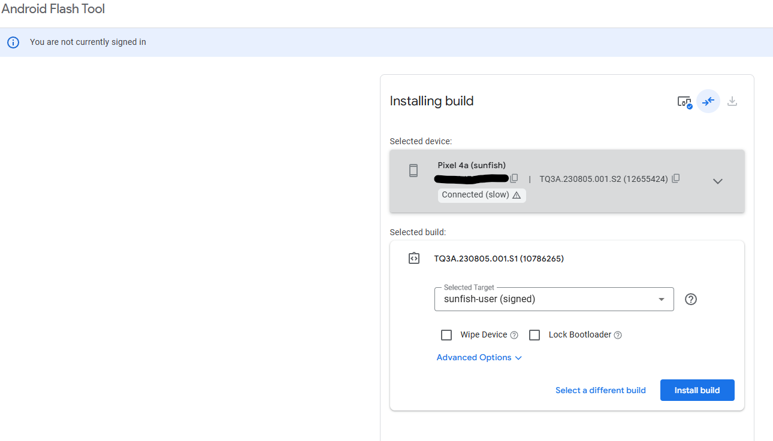Click the blue converging arrows icon
773x441 pixels.
(708, 101)
